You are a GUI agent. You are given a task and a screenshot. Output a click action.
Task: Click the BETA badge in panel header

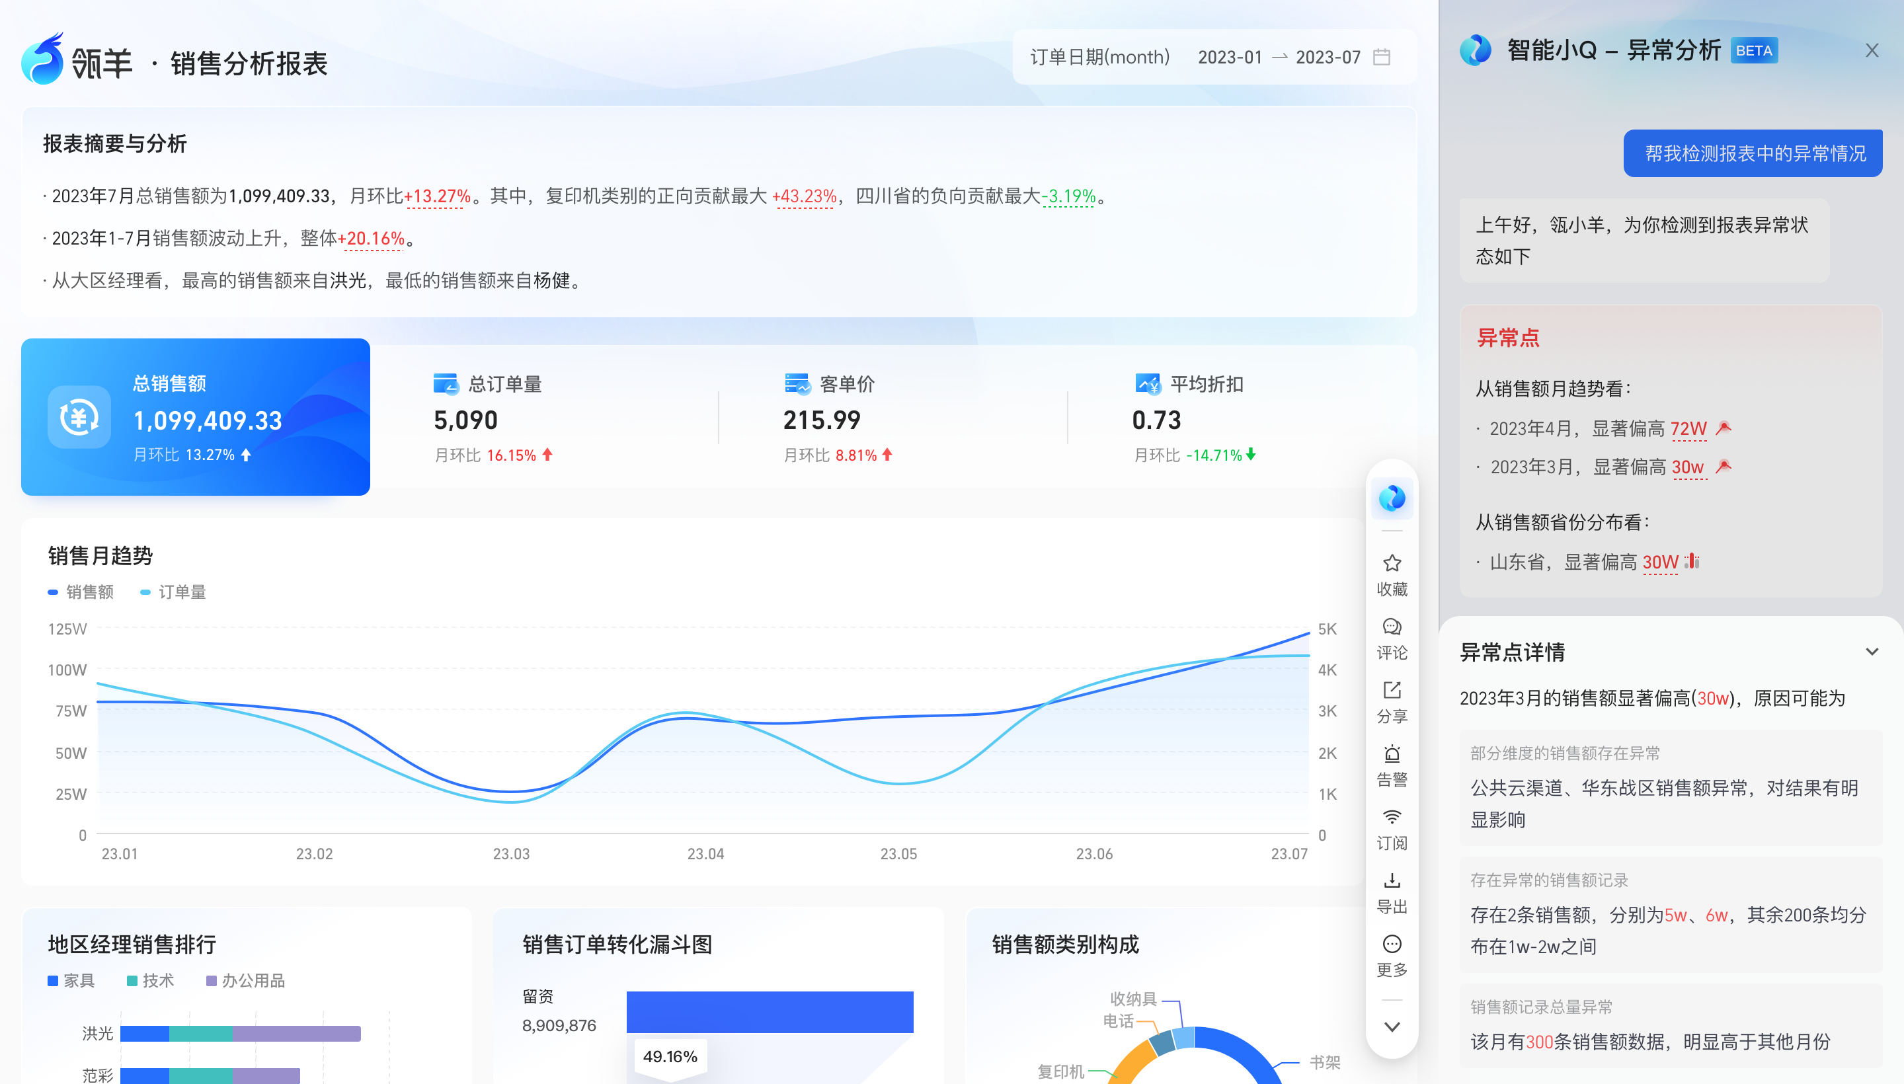[1753, 51]
